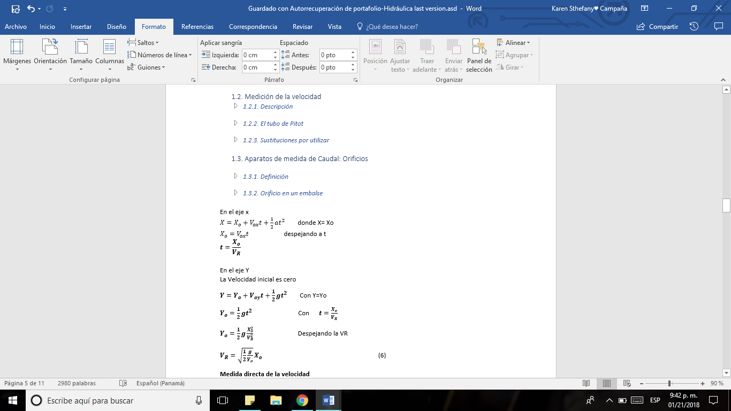This screenshot has width=731, height=411.
Task: Click the Undo arrow in quick access toolbar
Action: point(31,9)
